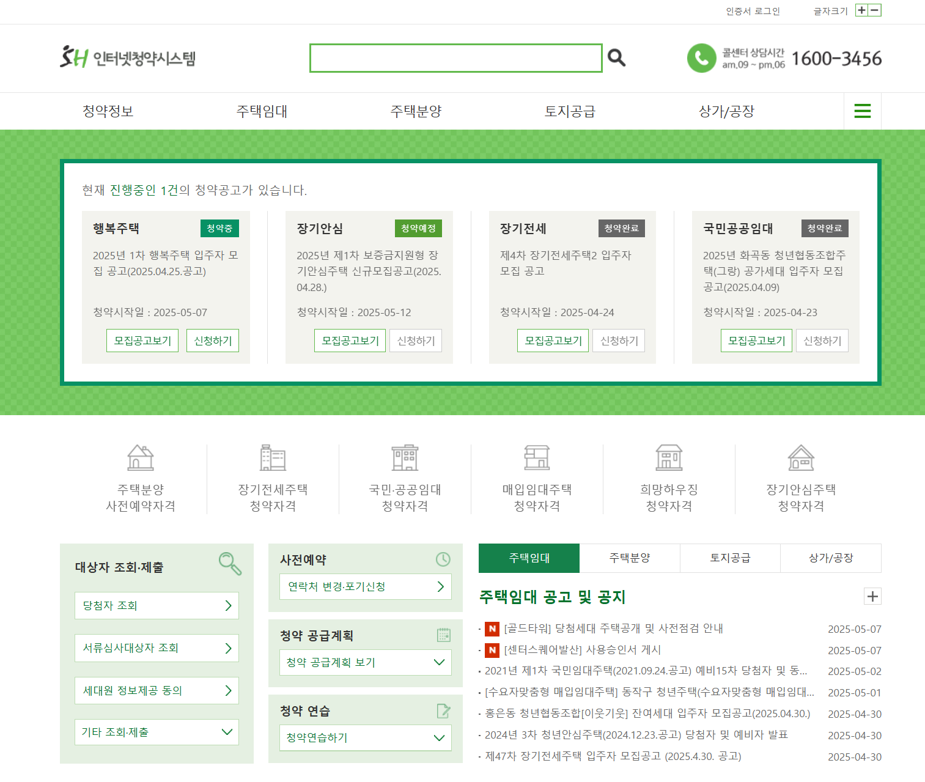Image resolution: width=925 pixels, height=782 pixels.
Task: Decrease font size with minus icon
Action: [x=875, y=10]
